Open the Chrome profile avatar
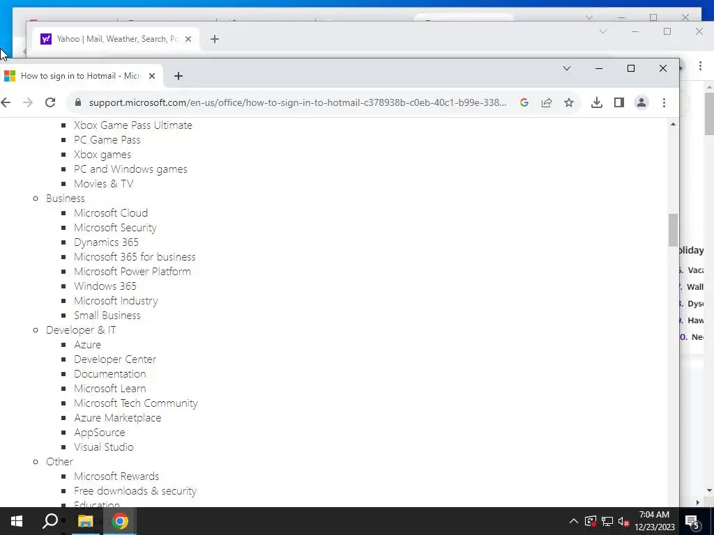 coord(641,102)
